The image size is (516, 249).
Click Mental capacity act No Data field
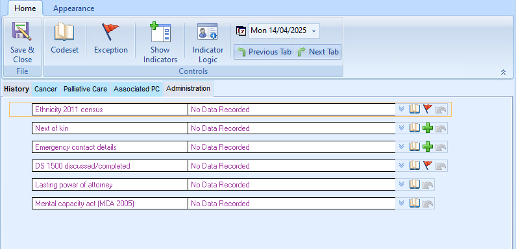291,203
